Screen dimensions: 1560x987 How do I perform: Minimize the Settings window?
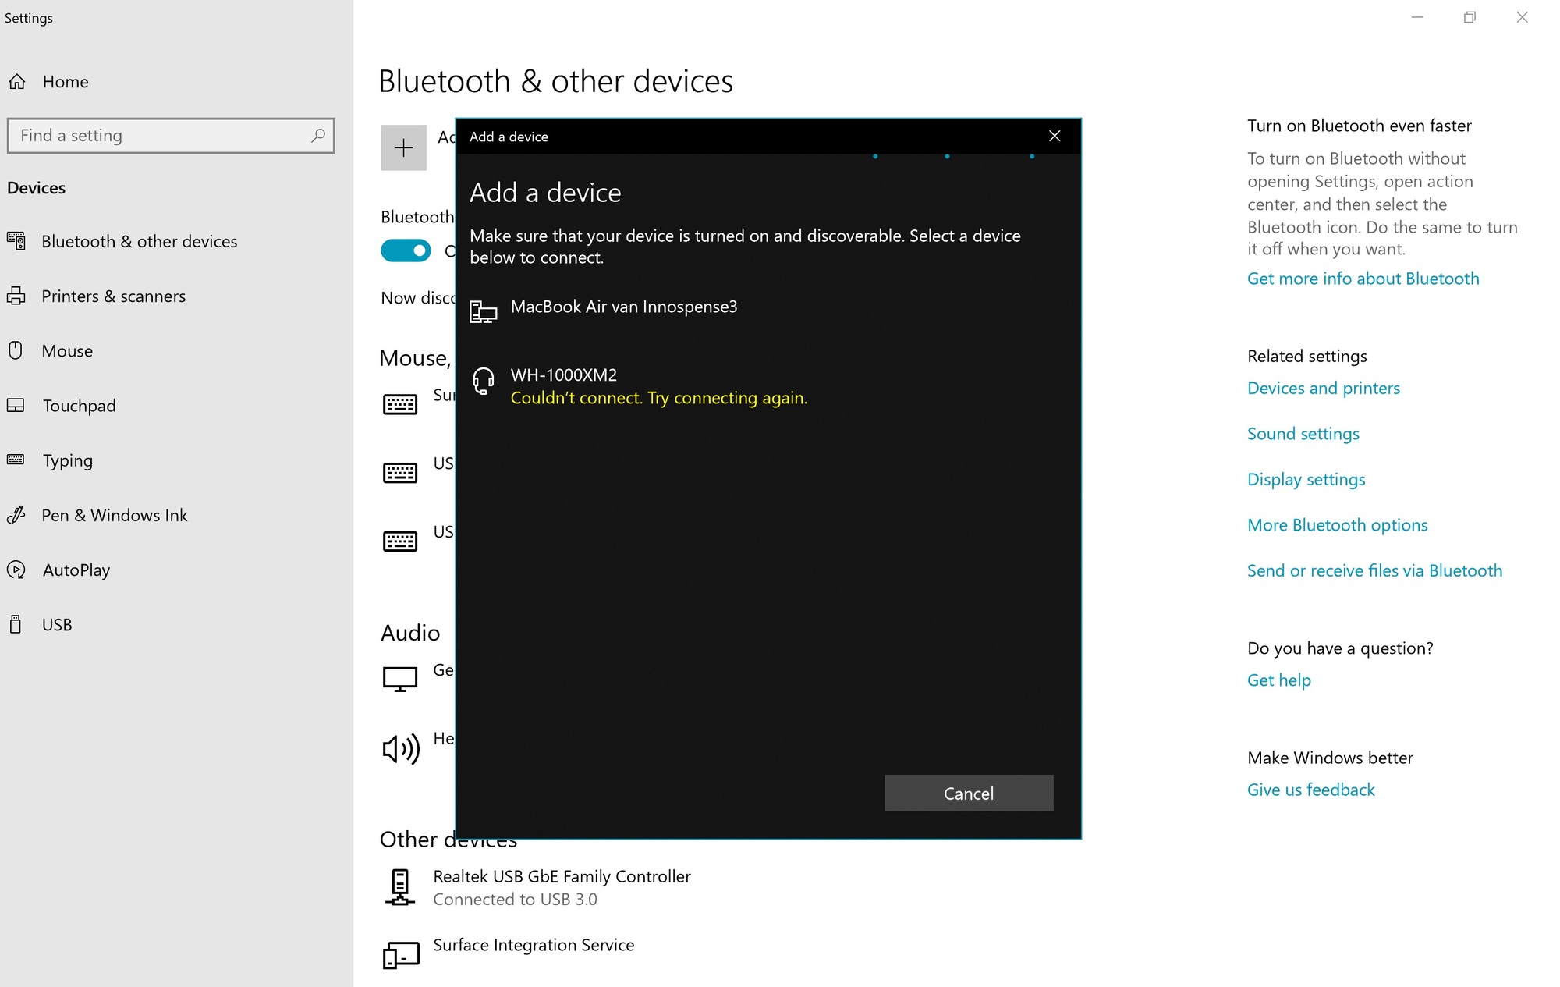pos(1417,17)
